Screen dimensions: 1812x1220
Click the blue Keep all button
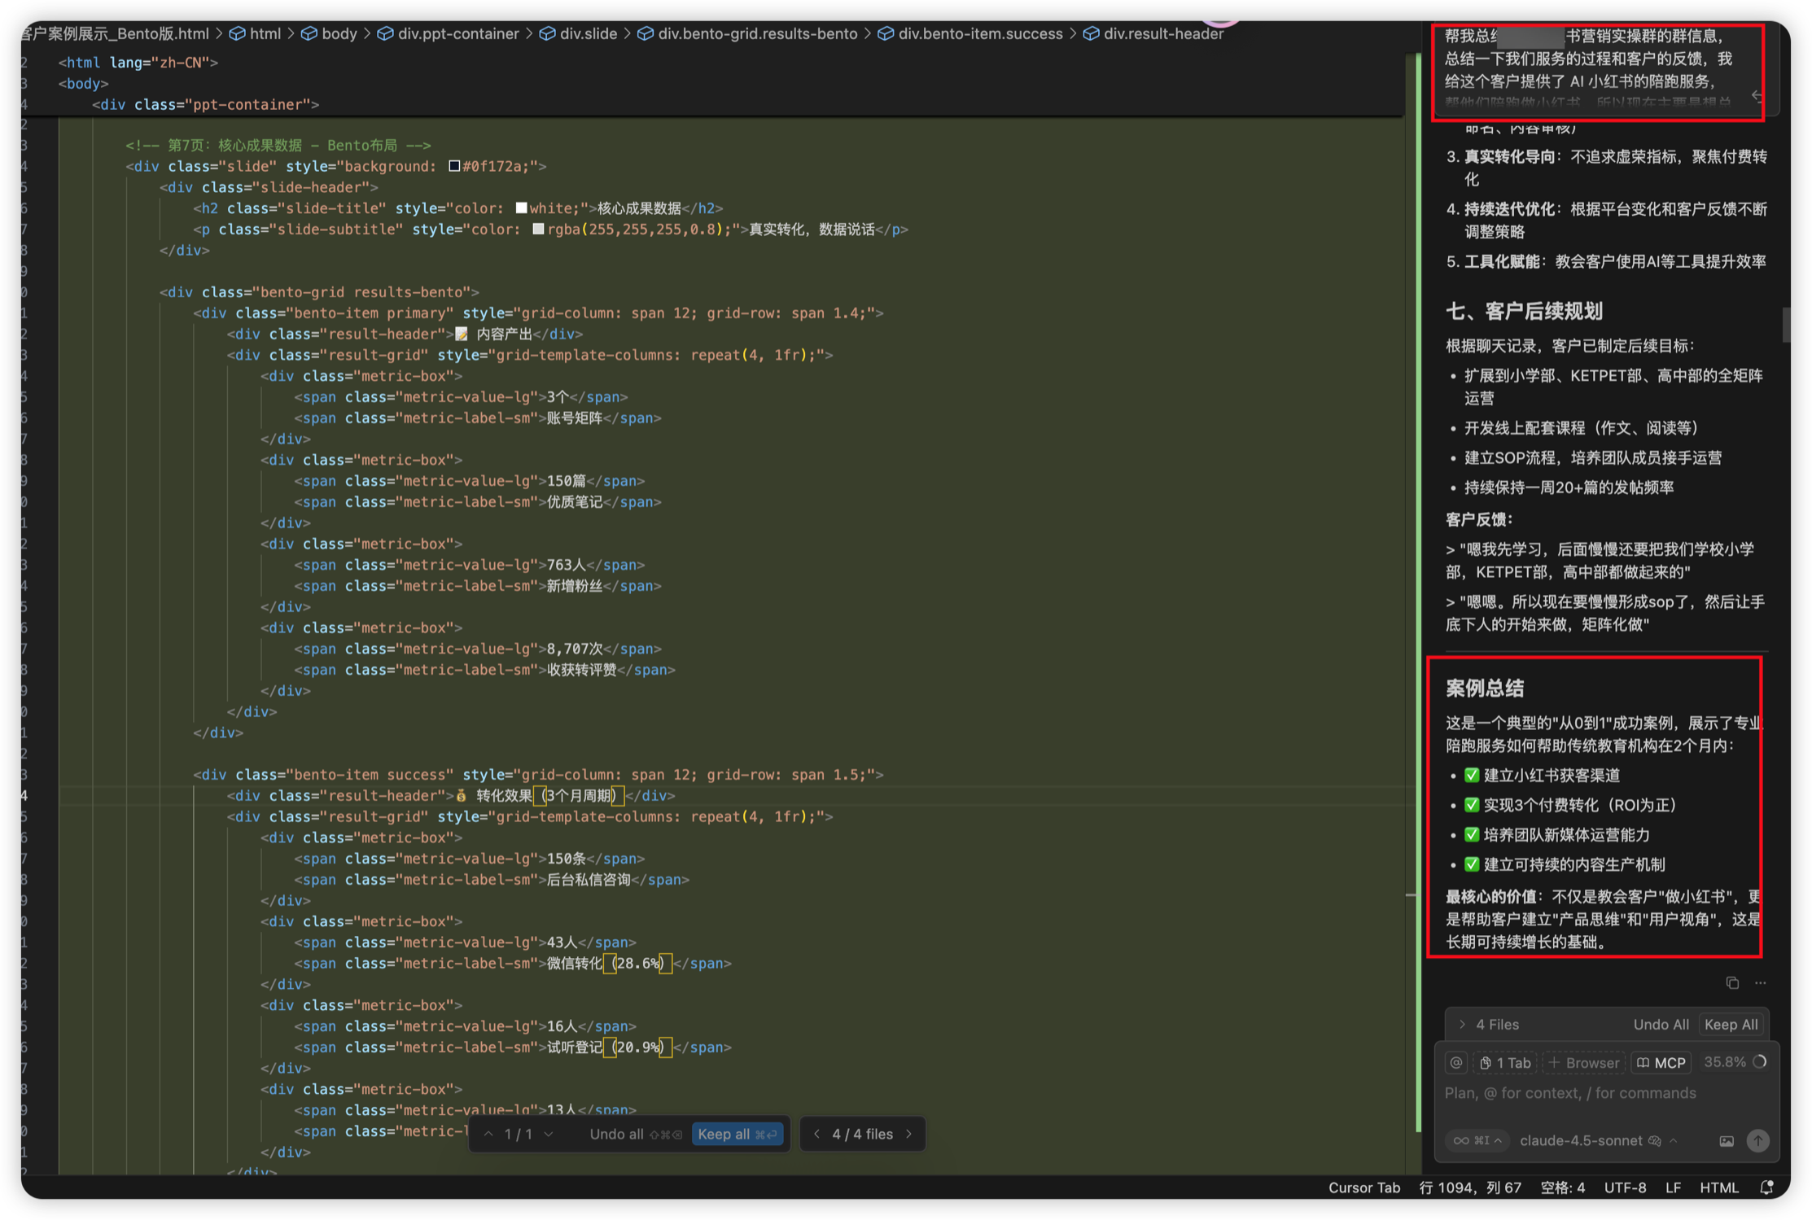pyautogui.click(x=737, y=1134)
